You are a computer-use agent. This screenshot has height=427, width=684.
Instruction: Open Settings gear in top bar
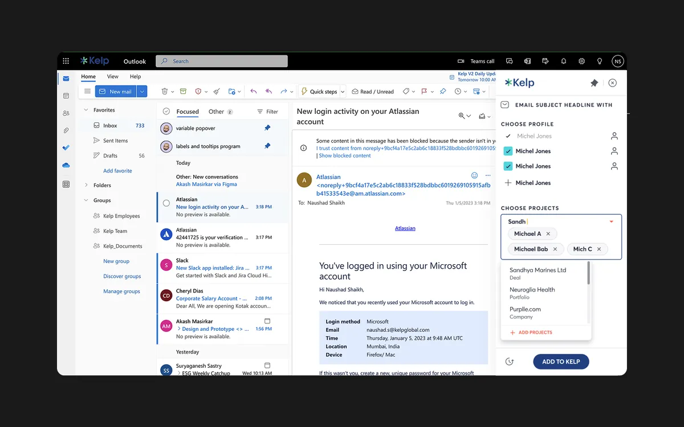pos(581,61)
